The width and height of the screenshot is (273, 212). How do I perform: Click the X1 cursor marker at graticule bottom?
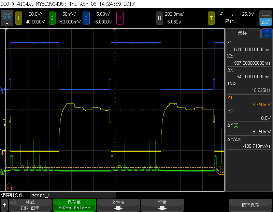[x=10, y=187]
